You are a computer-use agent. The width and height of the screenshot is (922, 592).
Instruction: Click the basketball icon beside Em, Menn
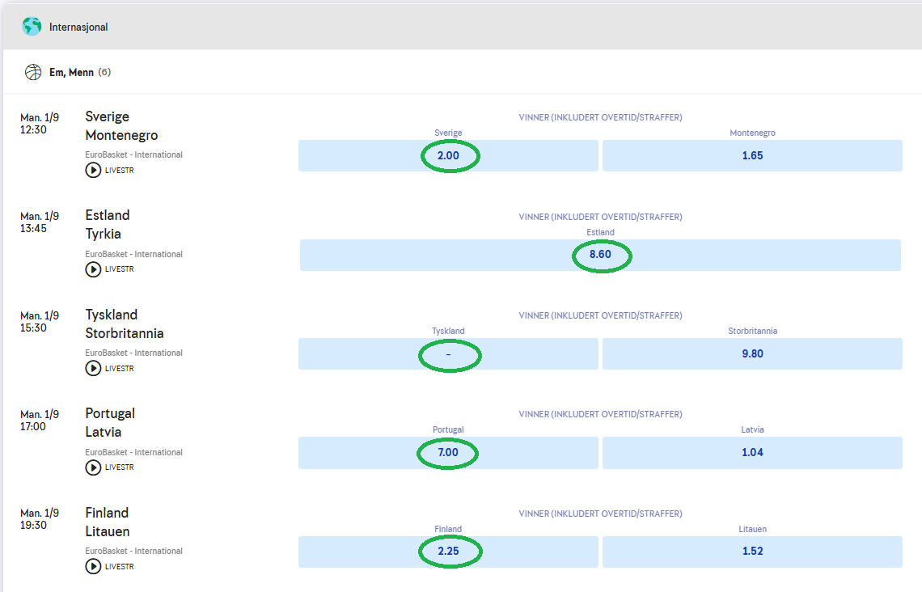pyautogui.click(x=33, y=72)
